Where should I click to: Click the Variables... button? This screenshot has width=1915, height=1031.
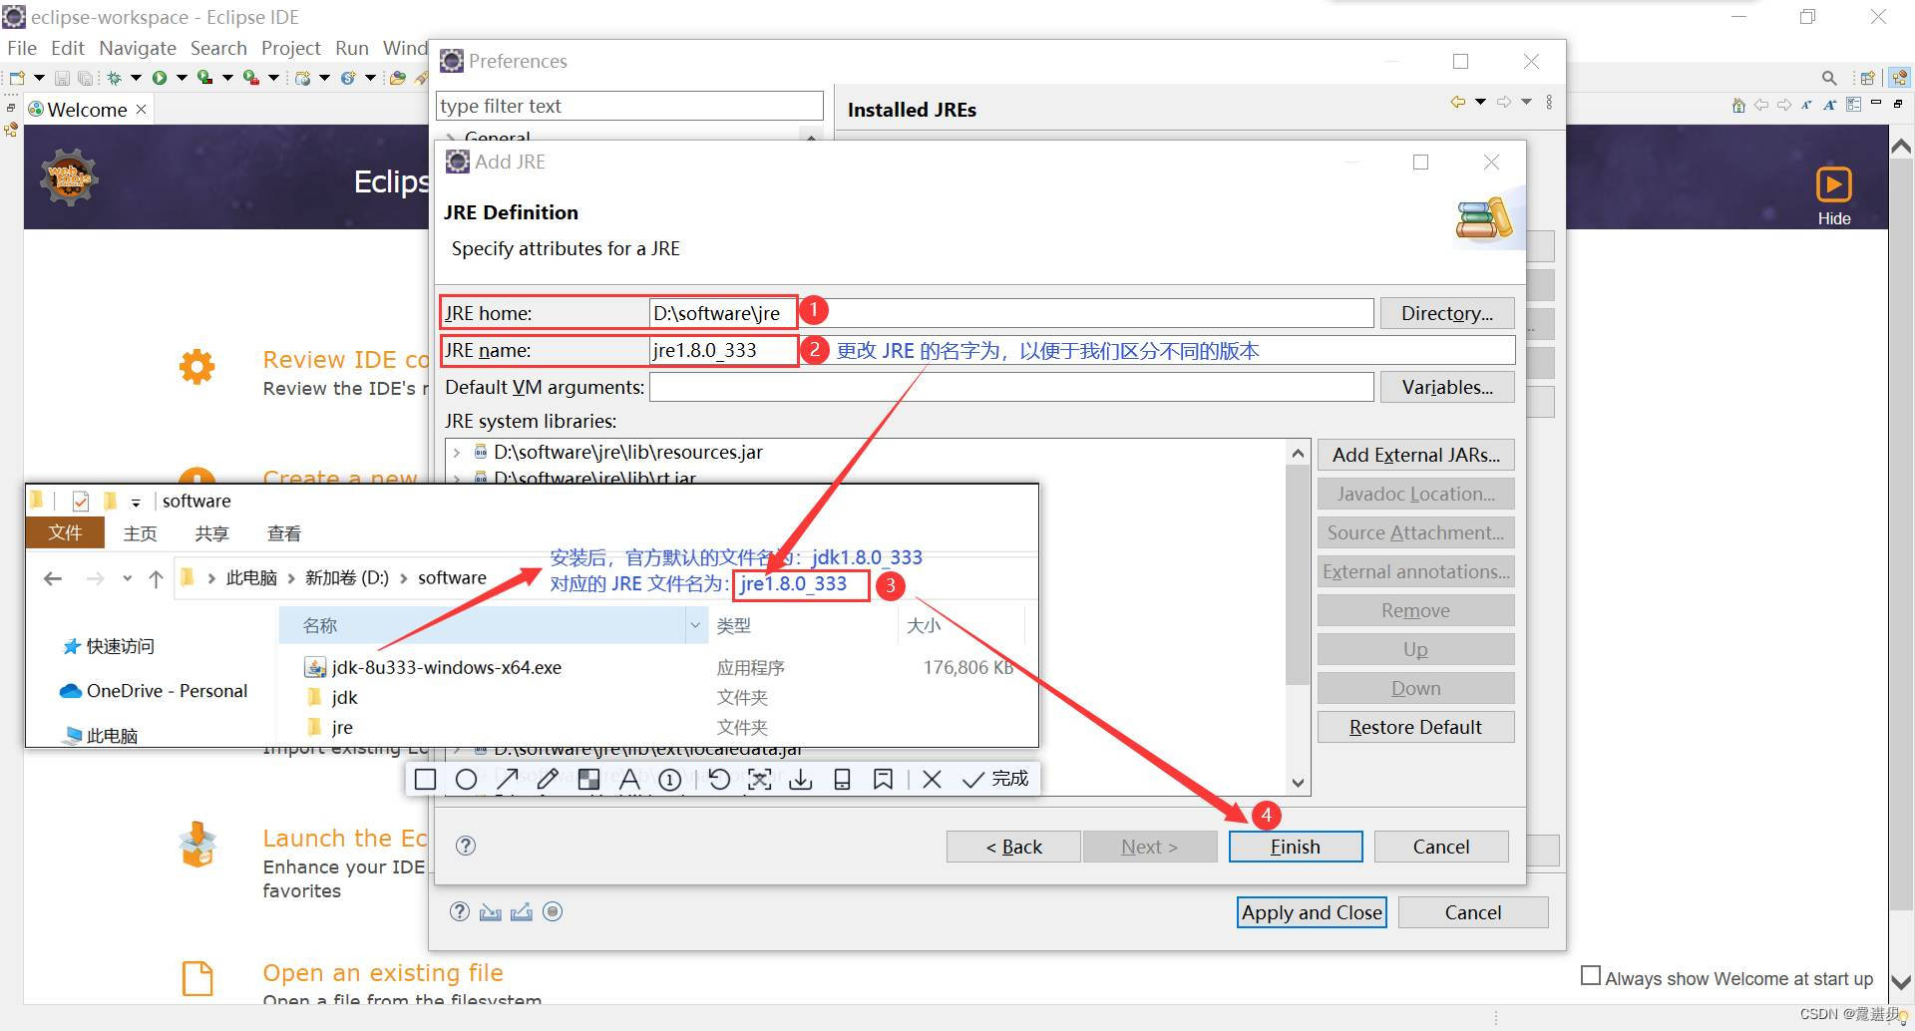click(1446, 387)
